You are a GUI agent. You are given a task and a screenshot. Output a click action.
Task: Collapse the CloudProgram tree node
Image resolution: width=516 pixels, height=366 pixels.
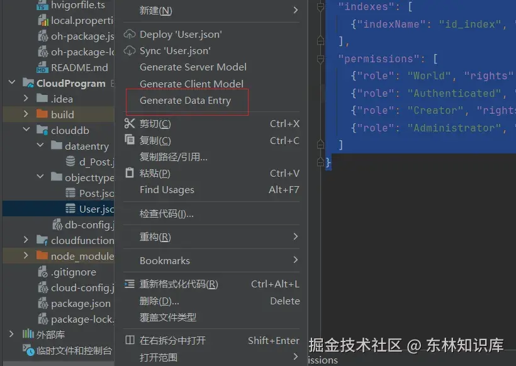12,82
